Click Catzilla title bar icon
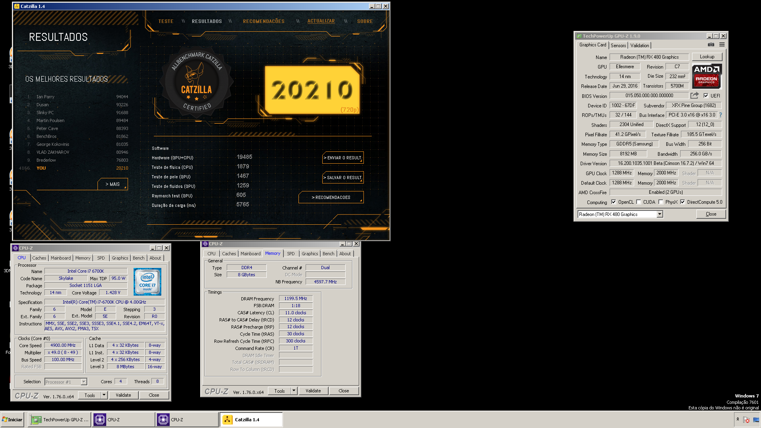This screenshot has height=428, width=761. coord(17,6)
